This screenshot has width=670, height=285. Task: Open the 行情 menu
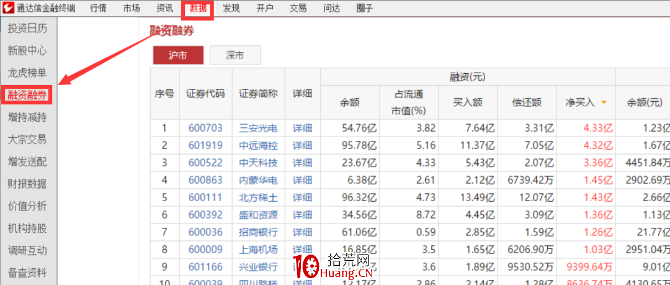(x=99, y=8)
